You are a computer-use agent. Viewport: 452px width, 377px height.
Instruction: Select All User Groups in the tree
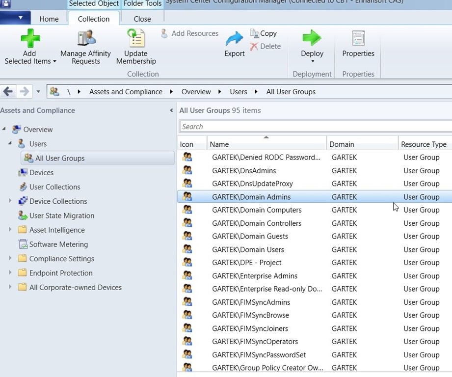click(x=98, y=158)
